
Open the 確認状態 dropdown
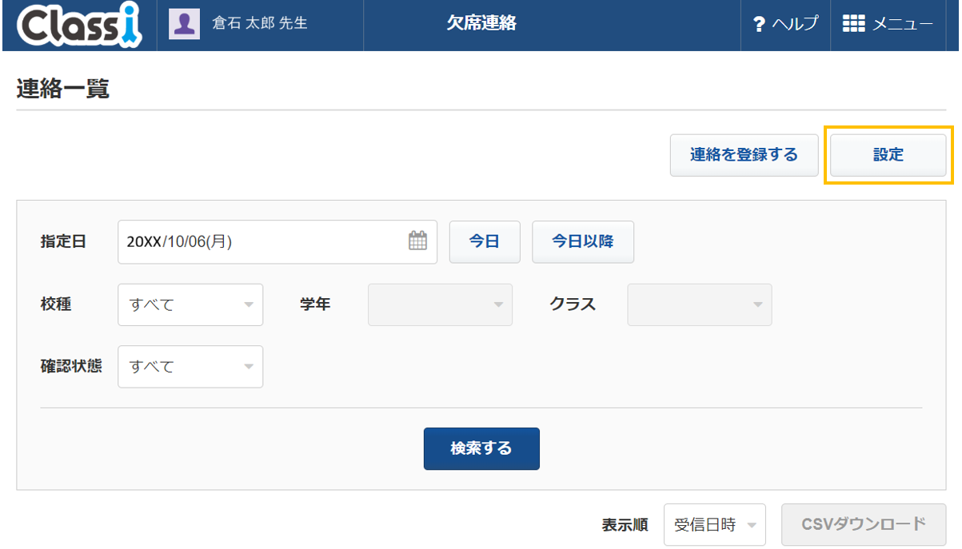pyautogui.click(x=190, y=367)
